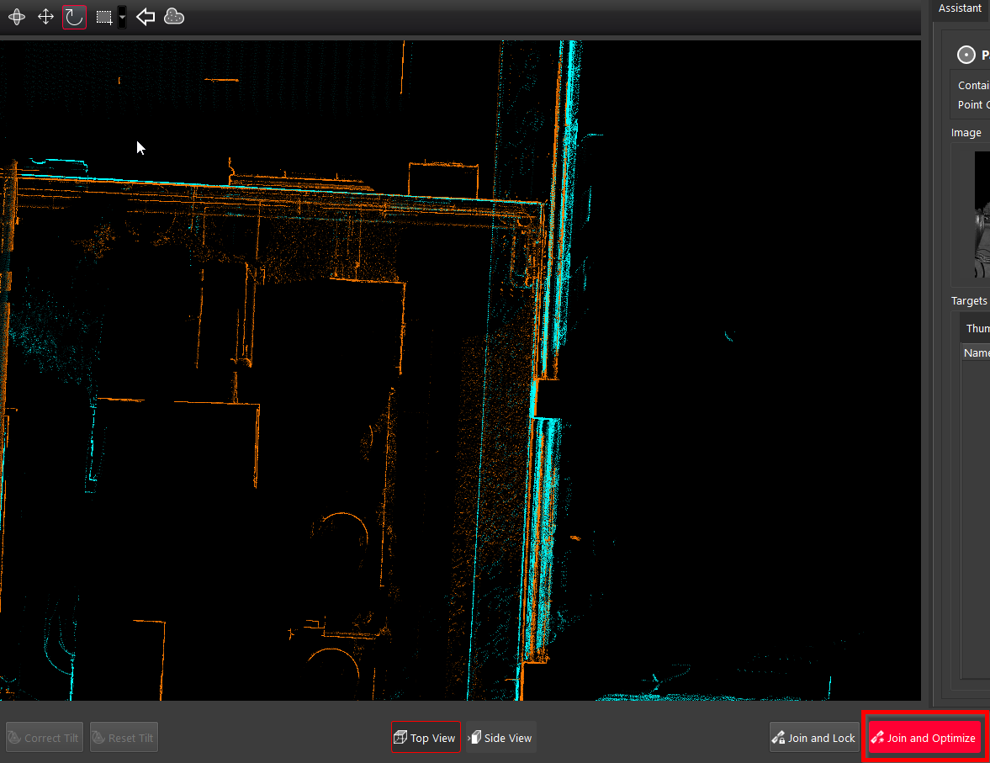Click the Correct Tilt button
This screenshot has height=763, width=990.
click(44, 738)
